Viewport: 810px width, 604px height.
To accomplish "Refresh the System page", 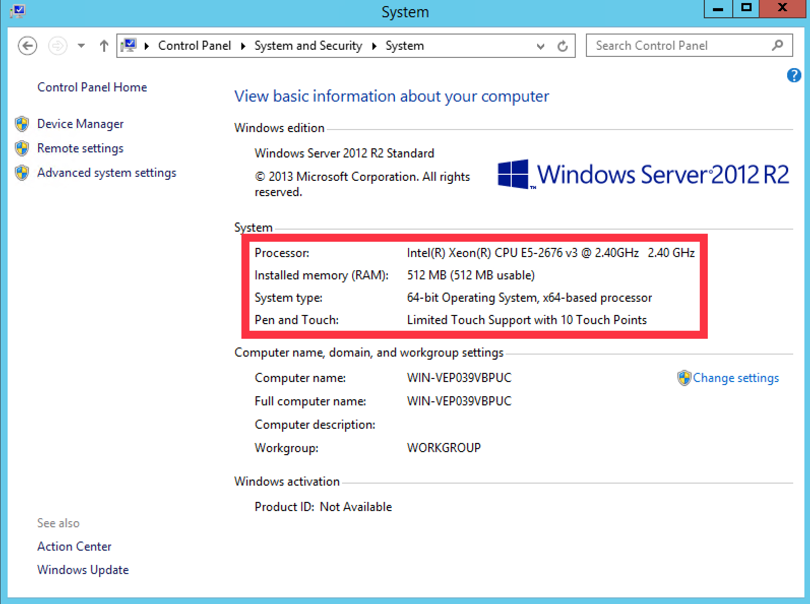I will 563,46.
